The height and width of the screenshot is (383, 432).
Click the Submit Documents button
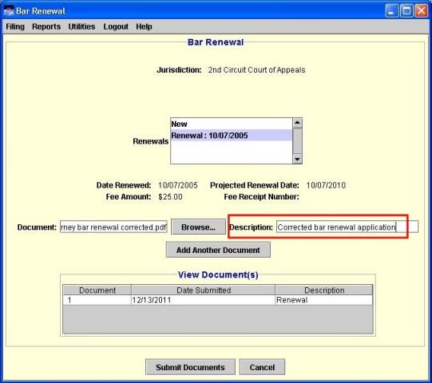coord(190,367)
